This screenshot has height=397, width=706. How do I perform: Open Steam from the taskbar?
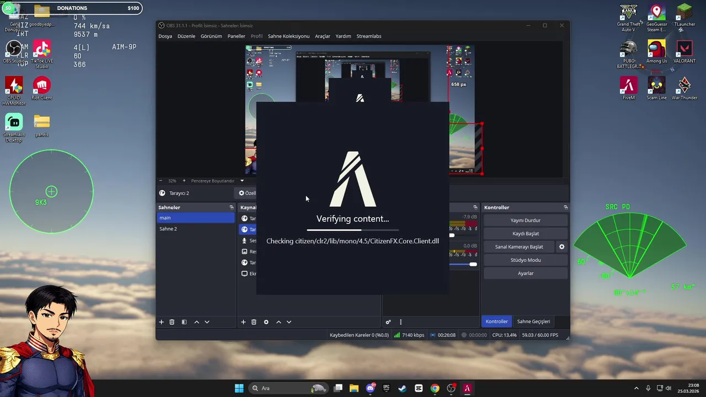coord(402,388)
